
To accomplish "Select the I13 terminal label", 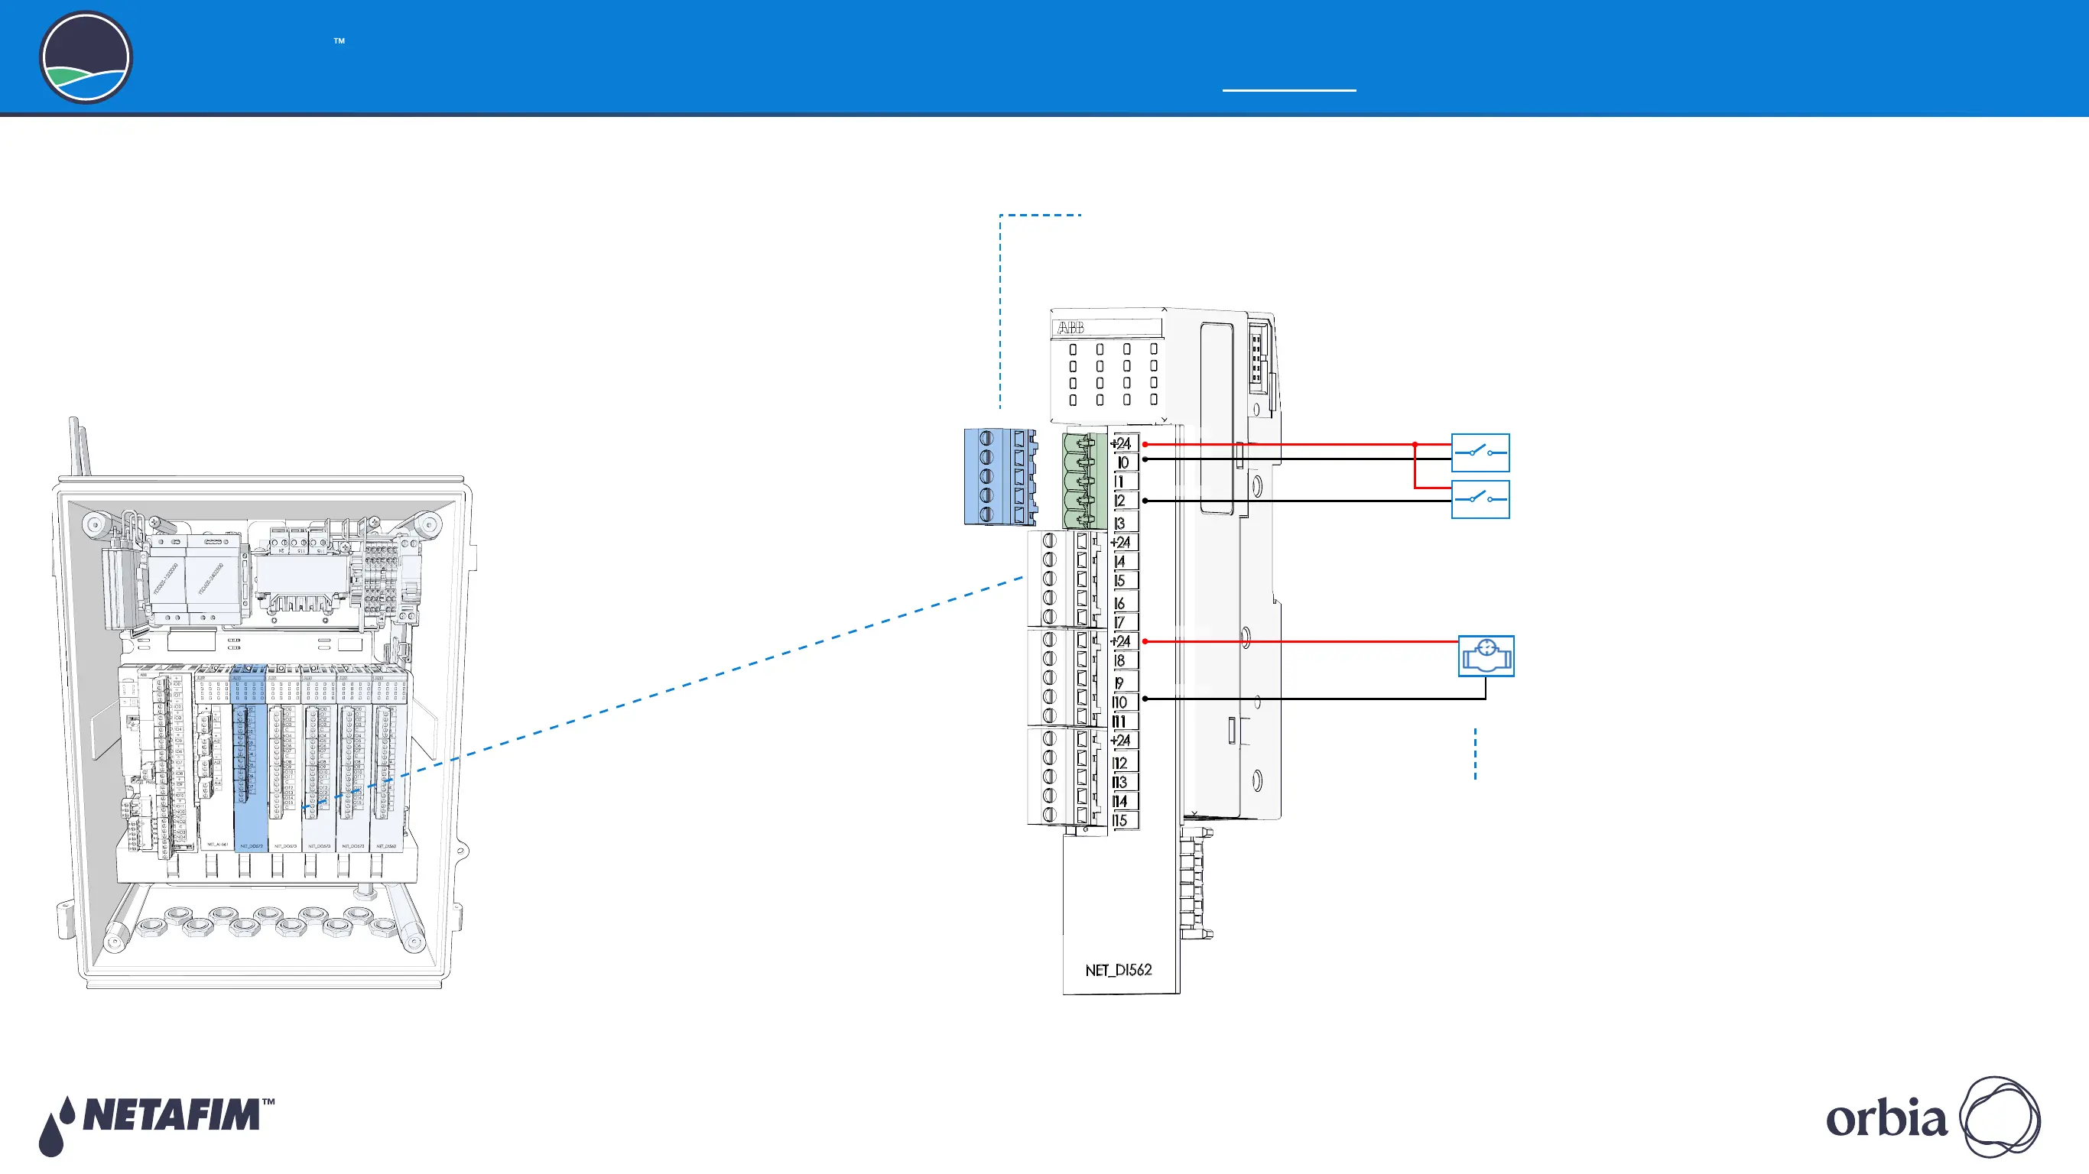I will click(1124, 782).
